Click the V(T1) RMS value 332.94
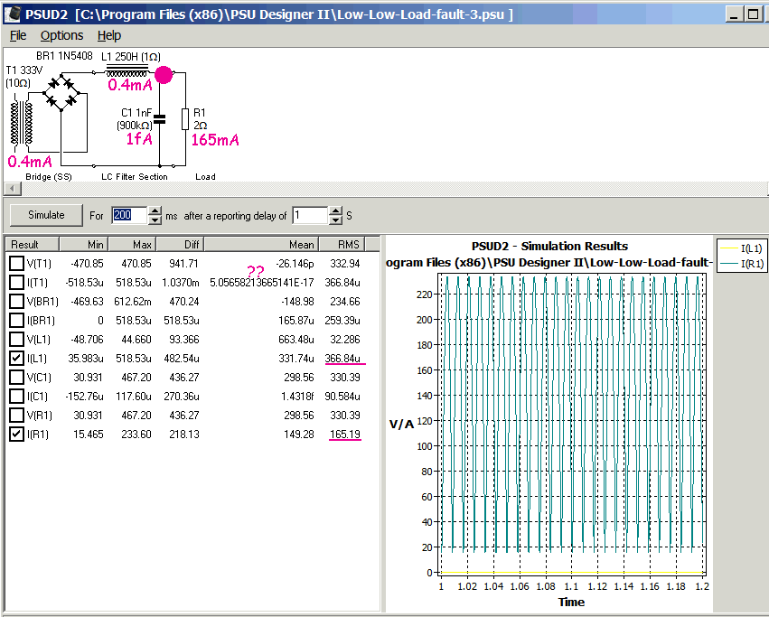Screen dimensions: 769x617 (345, 264)
